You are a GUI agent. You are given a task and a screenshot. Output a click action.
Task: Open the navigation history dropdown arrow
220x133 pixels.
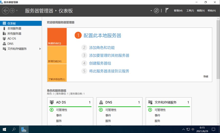point(17,11)
